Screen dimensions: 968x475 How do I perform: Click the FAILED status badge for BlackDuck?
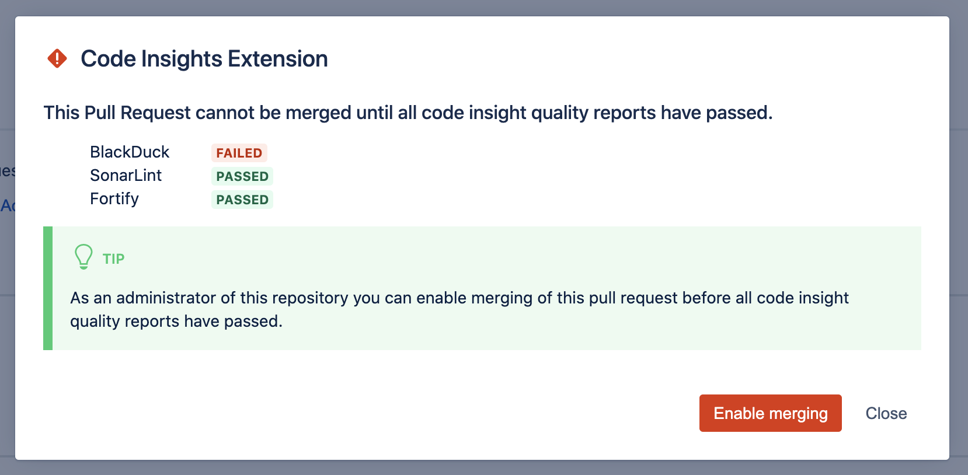tap(239, 153)
